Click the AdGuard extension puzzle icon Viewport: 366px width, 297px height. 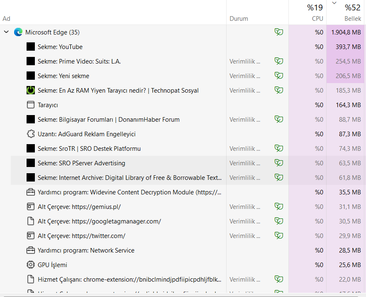30,134
